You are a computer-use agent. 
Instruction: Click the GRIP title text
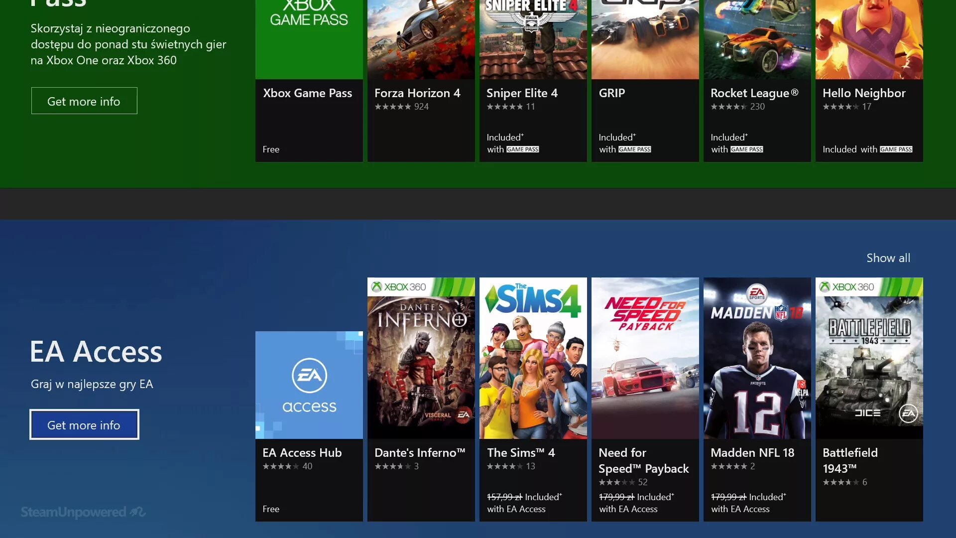[612, 93]
